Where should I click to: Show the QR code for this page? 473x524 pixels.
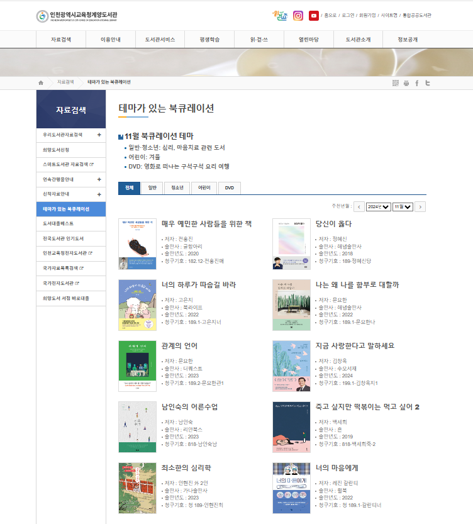(396, 83)
